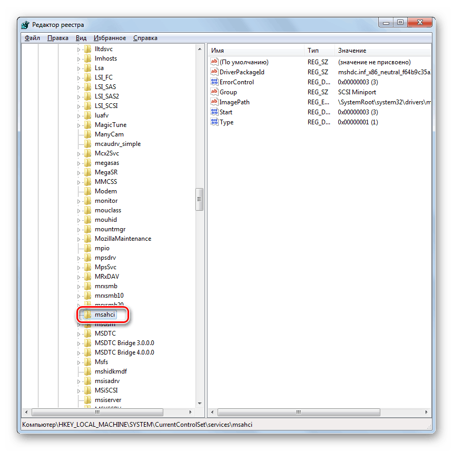Click the REG_SZ type of DriverPackageId
453x451 pixels.
point(318,72)
